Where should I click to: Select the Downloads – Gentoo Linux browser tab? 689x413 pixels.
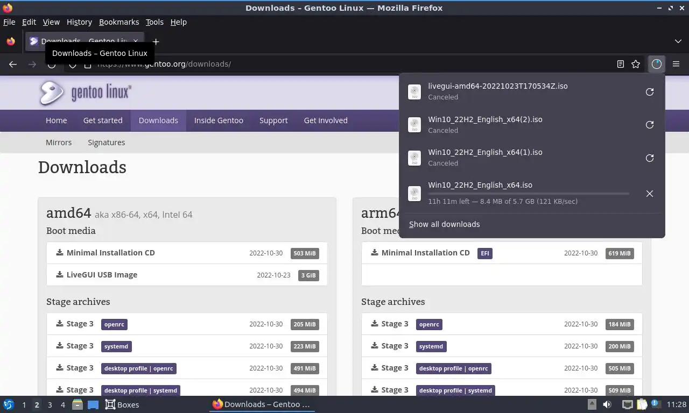click(83, 41)
